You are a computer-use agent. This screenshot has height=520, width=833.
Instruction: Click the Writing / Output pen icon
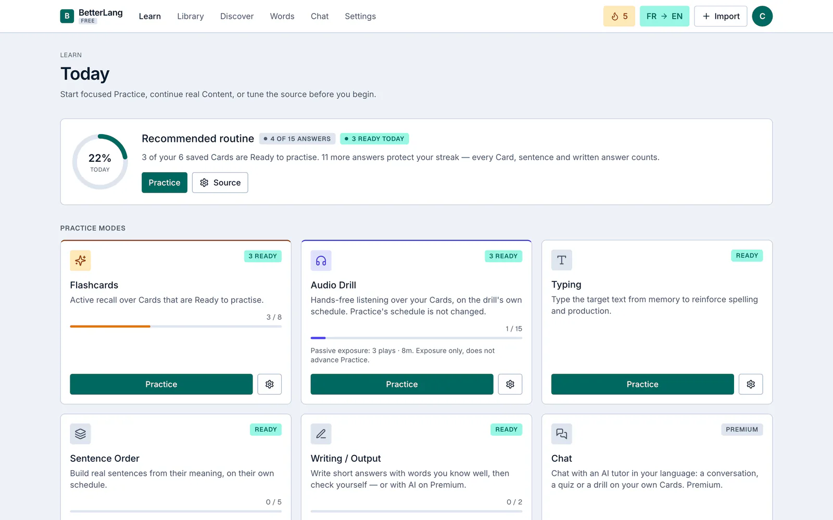321,434
